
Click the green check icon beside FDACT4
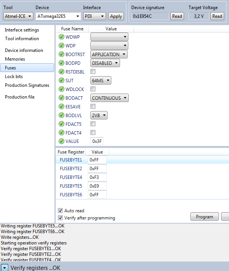61,133
